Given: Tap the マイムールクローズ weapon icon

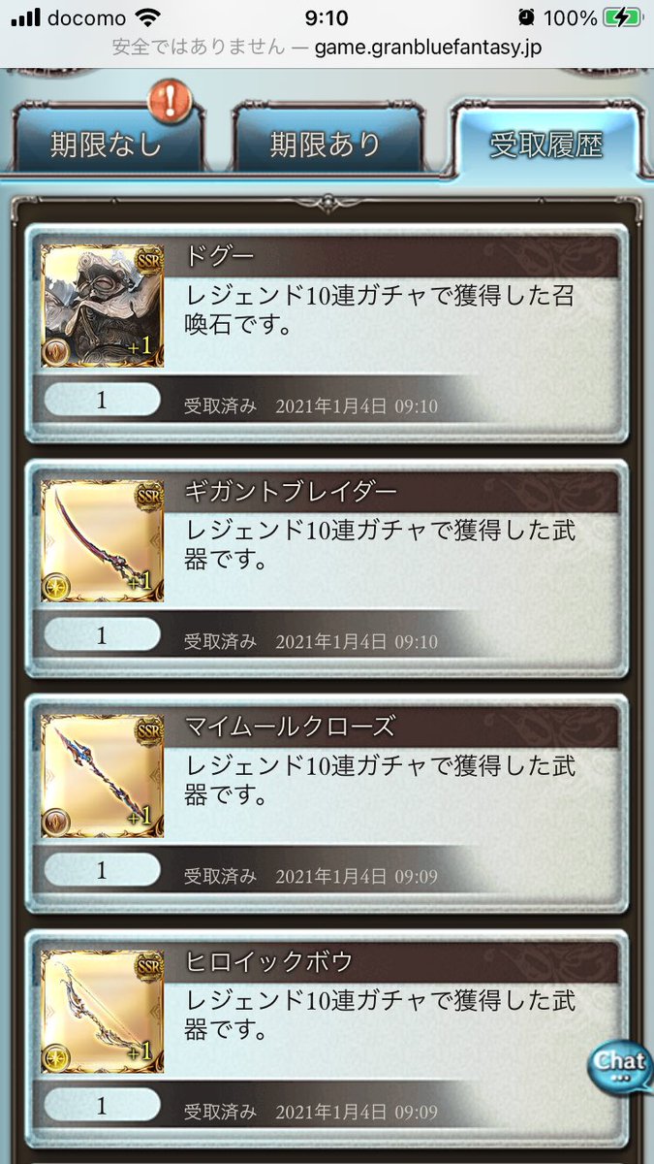Looking at the screenshot, I should click(x=103, y=776).
